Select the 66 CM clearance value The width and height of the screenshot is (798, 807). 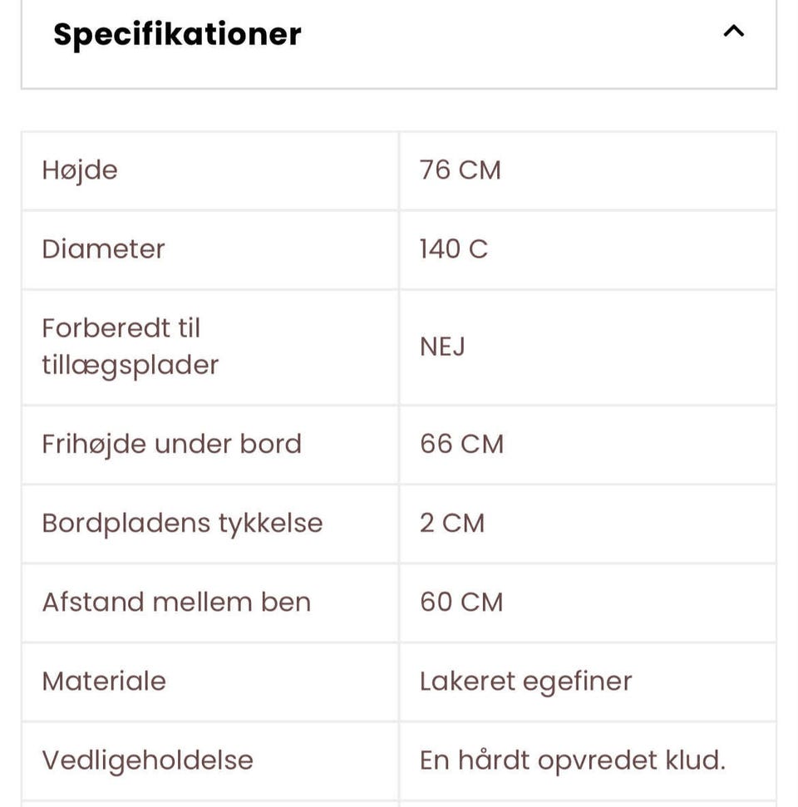coord(461,444)
